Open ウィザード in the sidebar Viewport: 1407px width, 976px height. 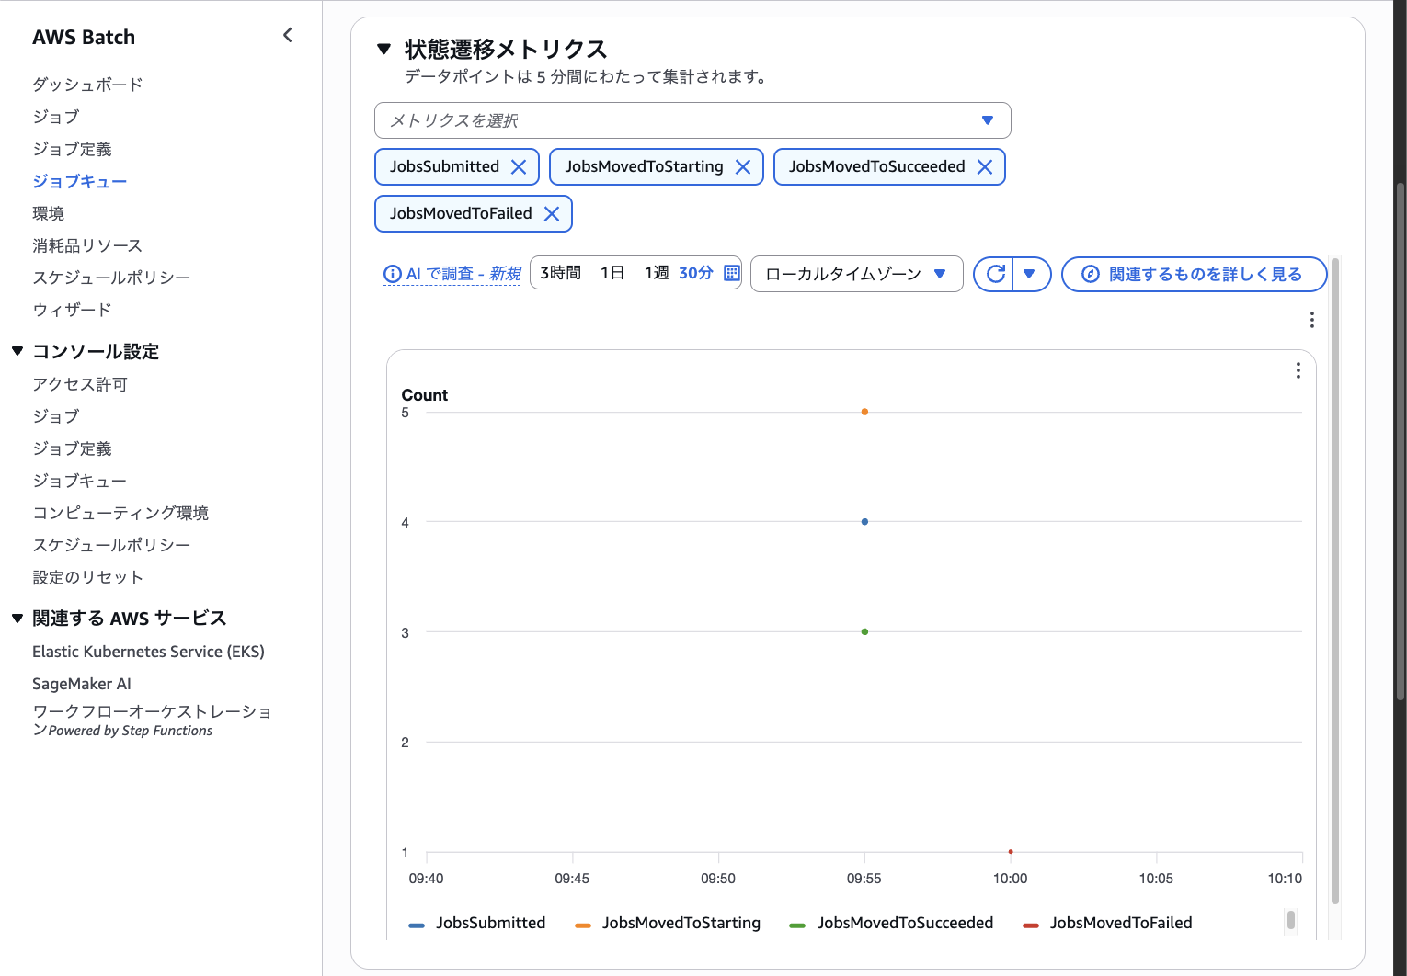click(72, 310)
